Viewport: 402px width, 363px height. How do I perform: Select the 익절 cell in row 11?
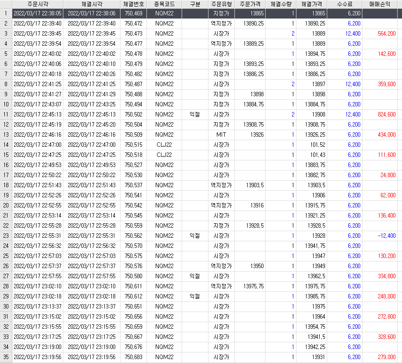click(194, 115)
